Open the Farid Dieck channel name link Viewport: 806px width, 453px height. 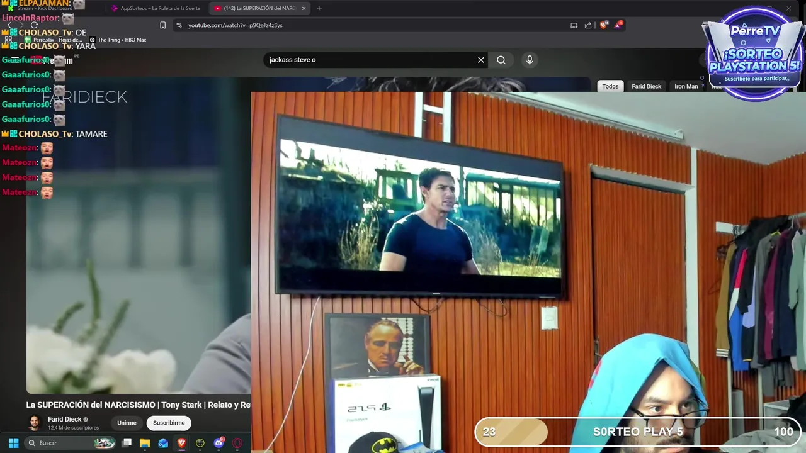[65, 419]
